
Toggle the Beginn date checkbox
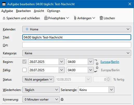click(24, 62)
